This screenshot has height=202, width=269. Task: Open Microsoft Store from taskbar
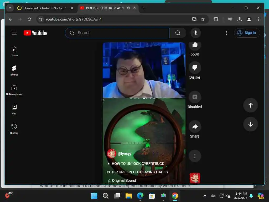coord(152,196)
